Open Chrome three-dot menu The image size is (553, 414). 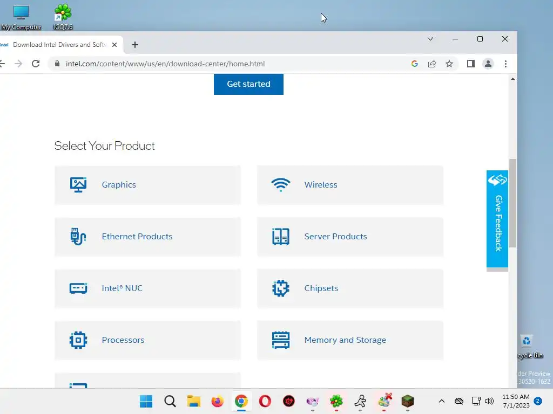(x=505, y=64)
